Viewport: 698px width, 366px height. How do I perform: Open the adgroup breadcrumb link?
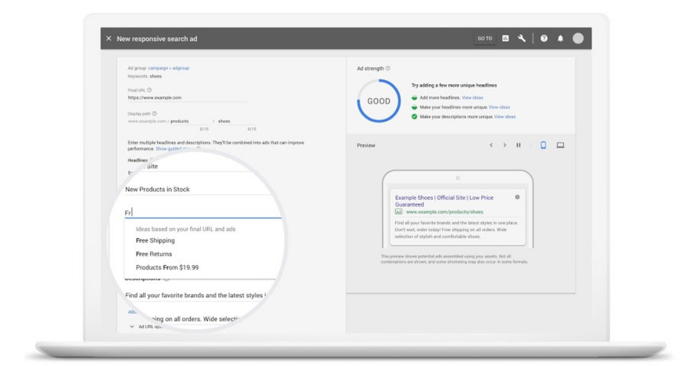tap(181, 68)
